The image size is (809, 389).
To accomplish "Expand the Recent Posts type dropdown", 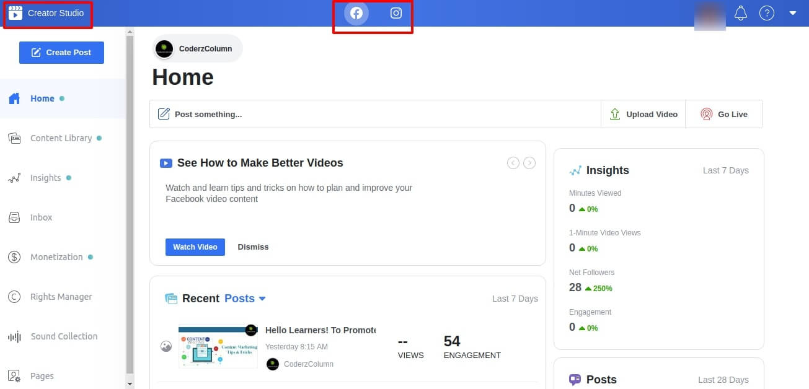I will pyautogui.click(x=245, y=299).
